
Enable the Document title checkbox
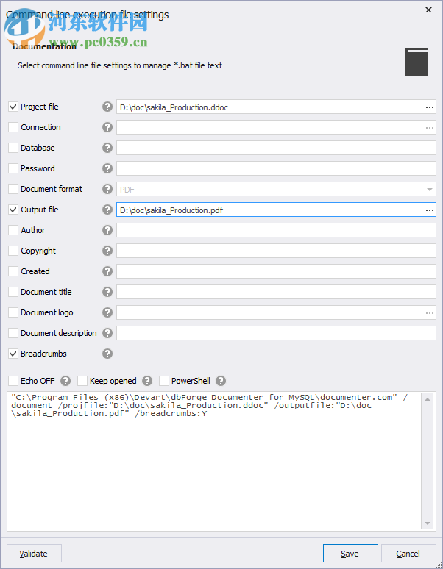click(x=13, y=292)
